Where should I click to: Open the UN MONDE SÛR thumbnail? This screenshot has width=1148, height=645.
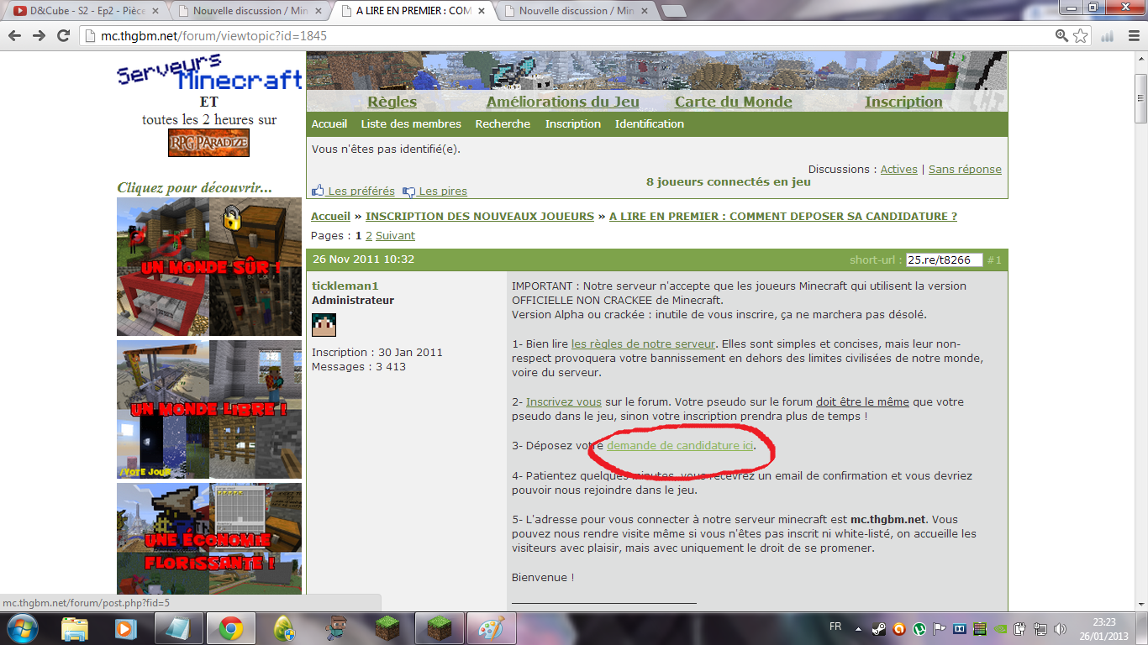click(209, 267)
